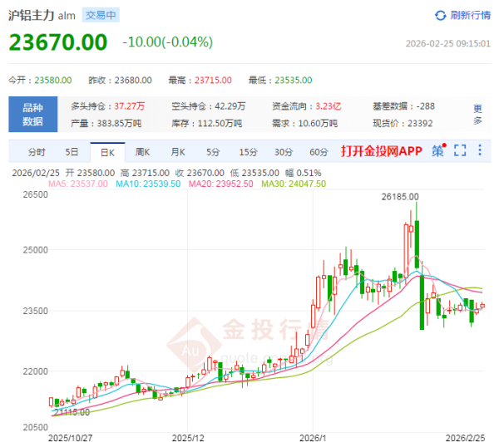Click the 26500 price axis label
499x442 pixels.
pos(35,194)
